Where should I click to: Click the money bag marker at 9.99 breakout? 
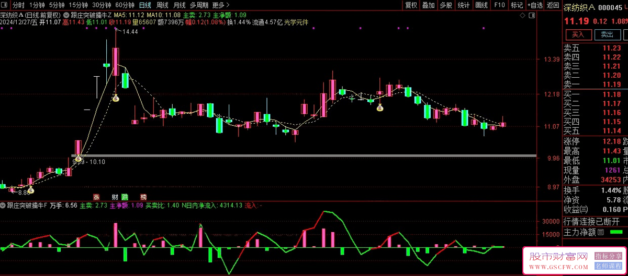coord(78,159)
